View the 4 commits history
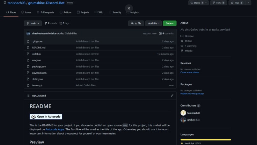Screen dimensions: 257x145 (x=166, y=33)
